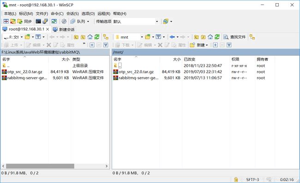The image size is (300, 183).
Task: Click remote open directory folder icon
Action: 148,37
